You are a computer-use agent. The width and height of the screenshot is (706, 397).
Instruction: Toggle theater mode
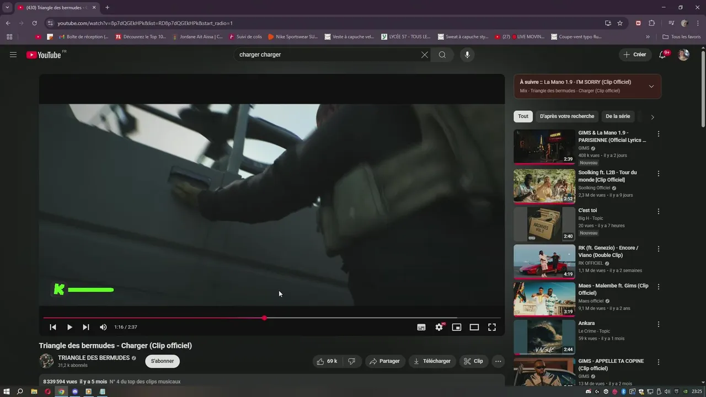coord(474,327)
